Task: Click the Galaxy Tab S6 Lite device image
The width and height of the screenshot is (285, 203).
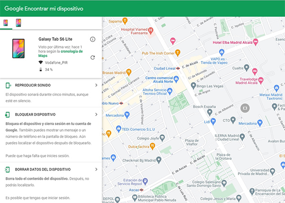Action: pyautogui.click(x=19, y=48)
